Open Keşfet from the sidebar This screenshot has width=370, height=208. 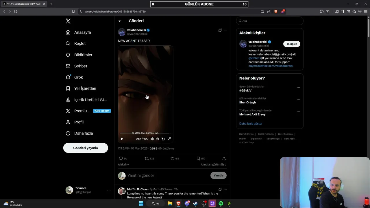point(76,44)
